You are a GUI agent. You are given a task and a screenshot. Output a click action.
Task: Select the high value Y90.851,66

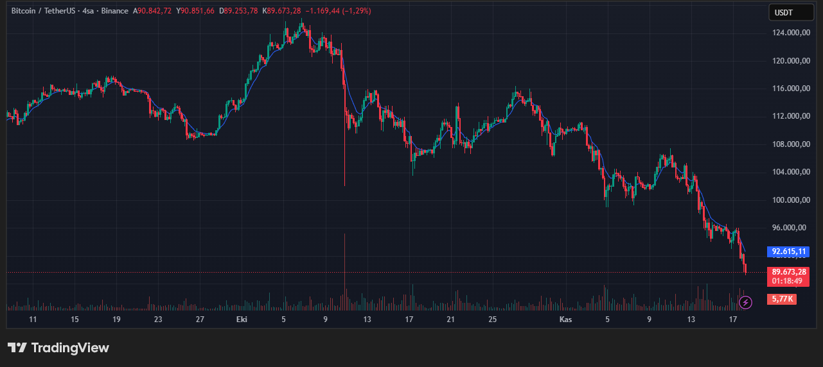(195, 11)
